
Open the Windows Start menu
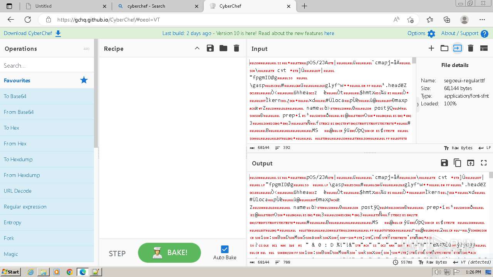10,272
